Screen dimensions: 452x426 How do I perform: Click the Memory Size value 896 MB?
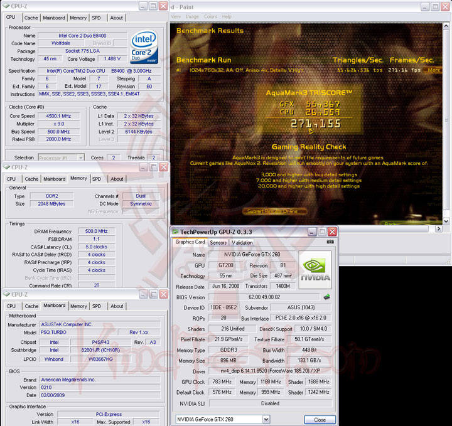click(229, 360)
